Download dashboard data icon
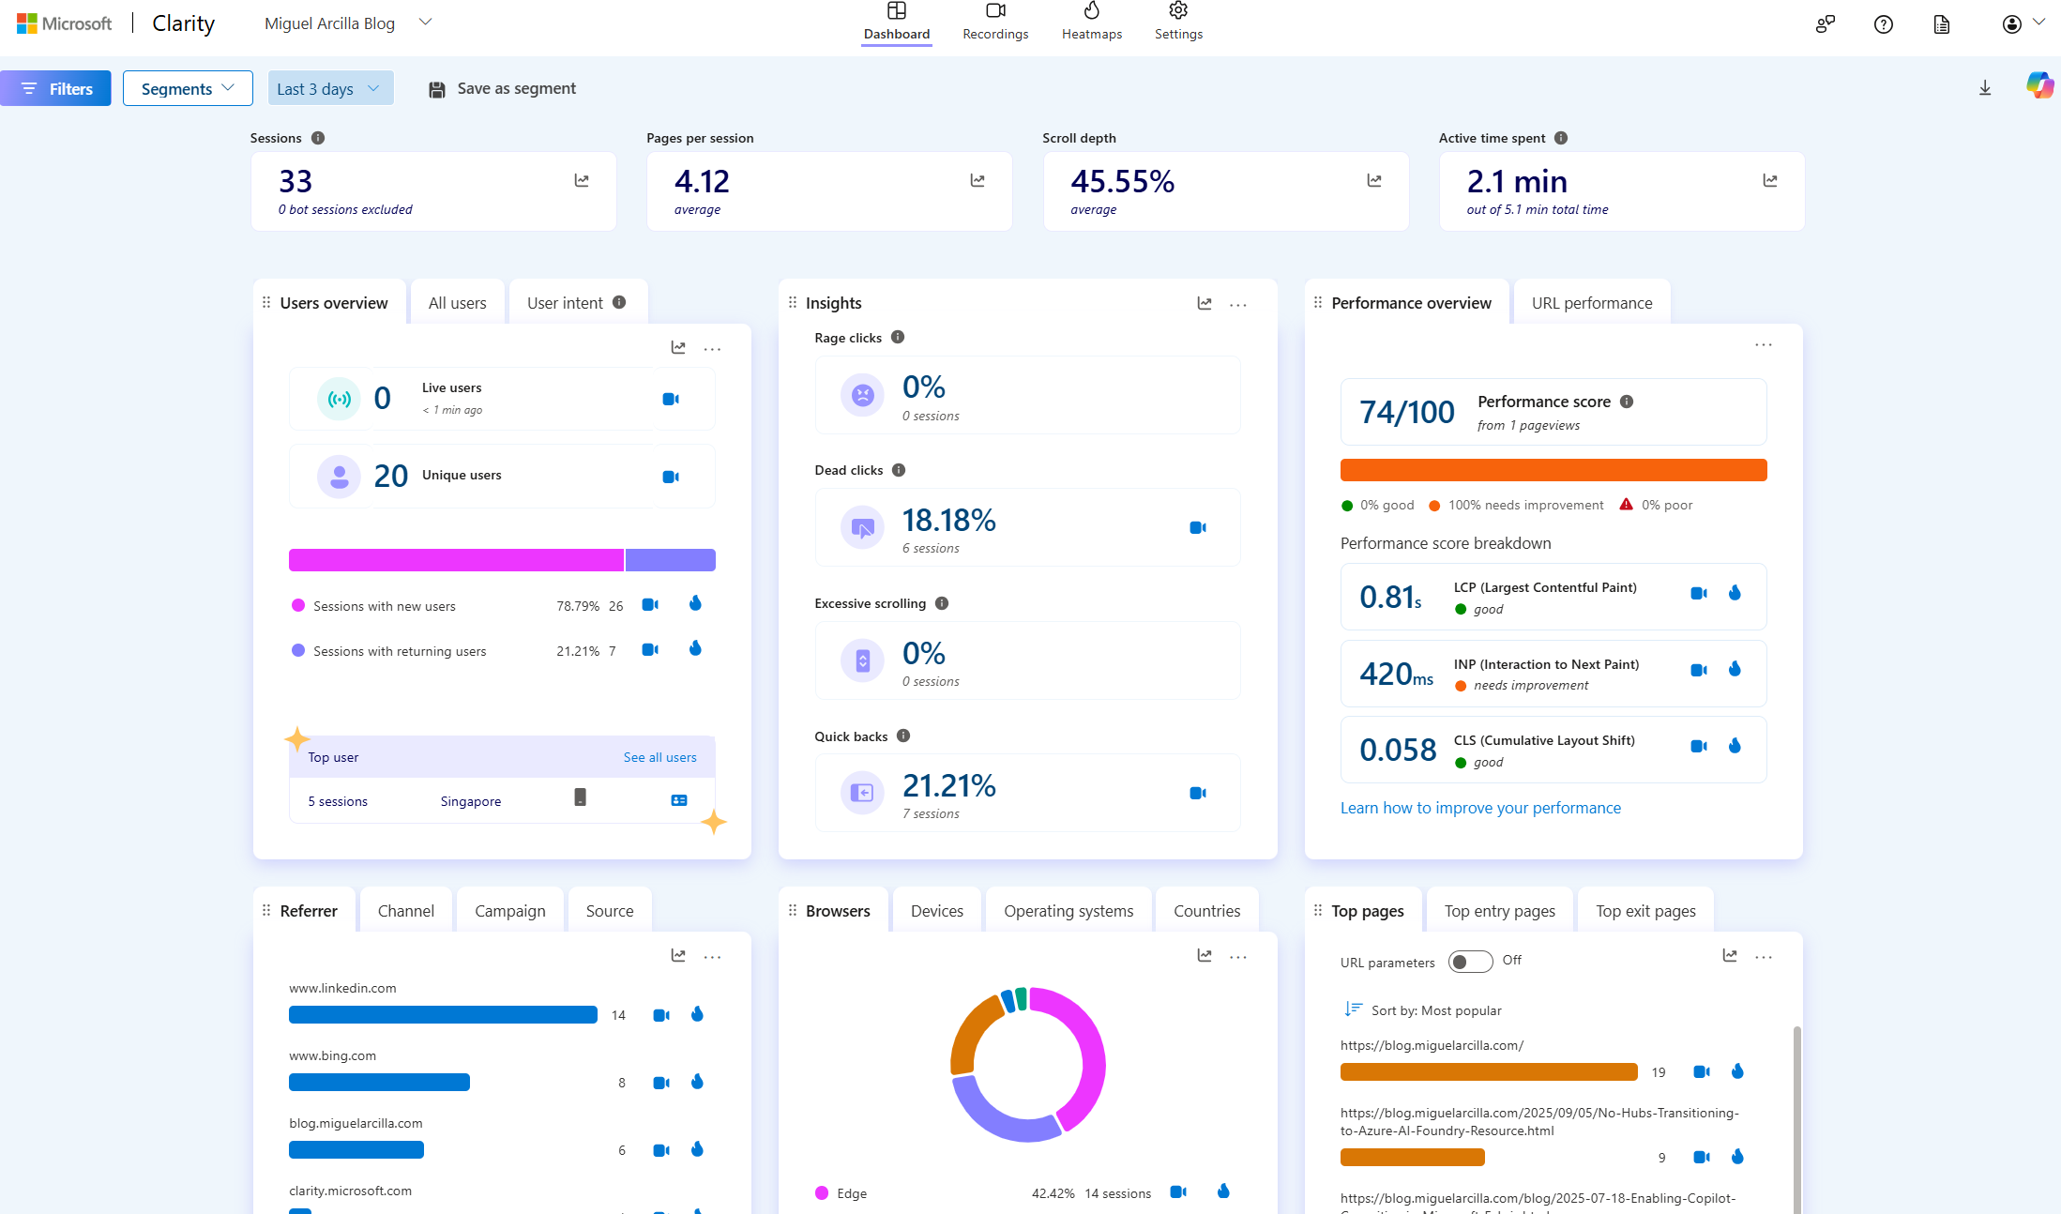The width and height of the screenshot is (2061, 1214). pyautogui.click(x=1985, y=88)
